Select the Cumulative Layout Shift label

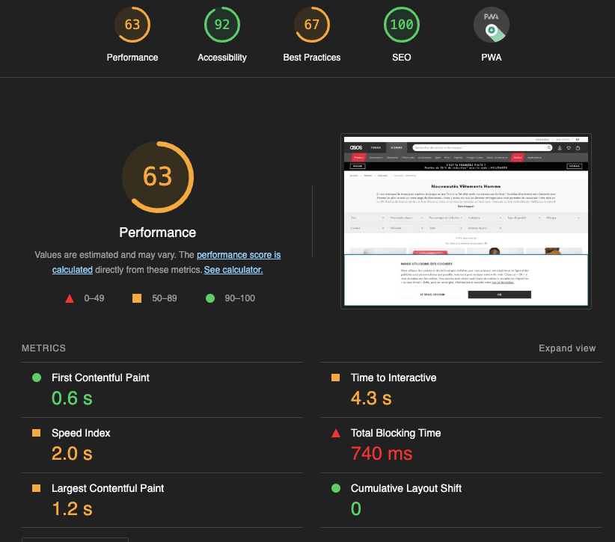(x=406, y=488)
